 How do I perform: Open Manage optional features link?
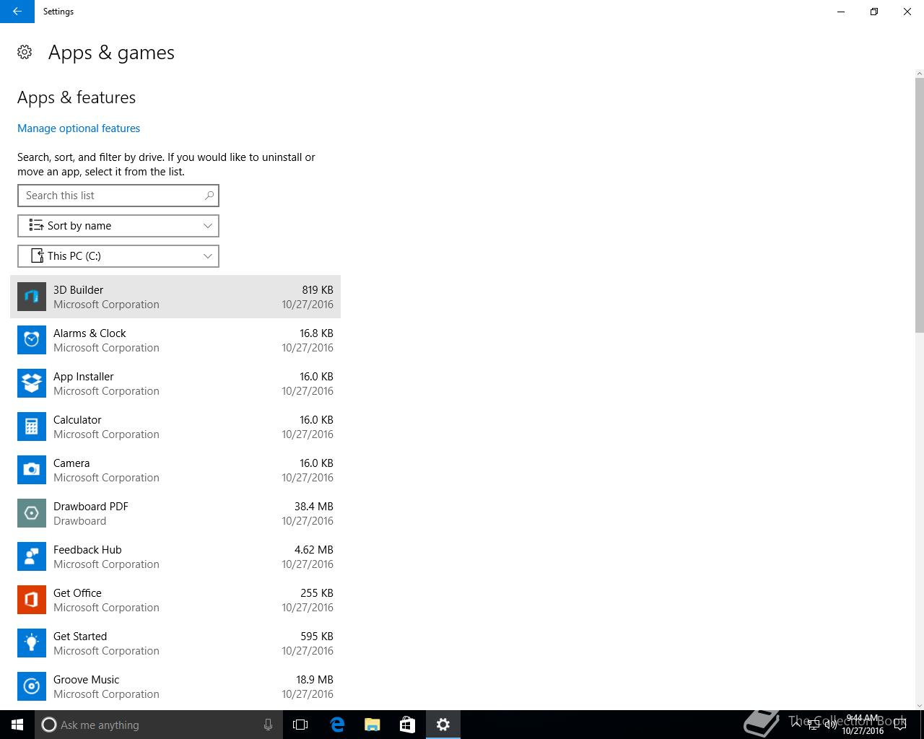(79, 128)
